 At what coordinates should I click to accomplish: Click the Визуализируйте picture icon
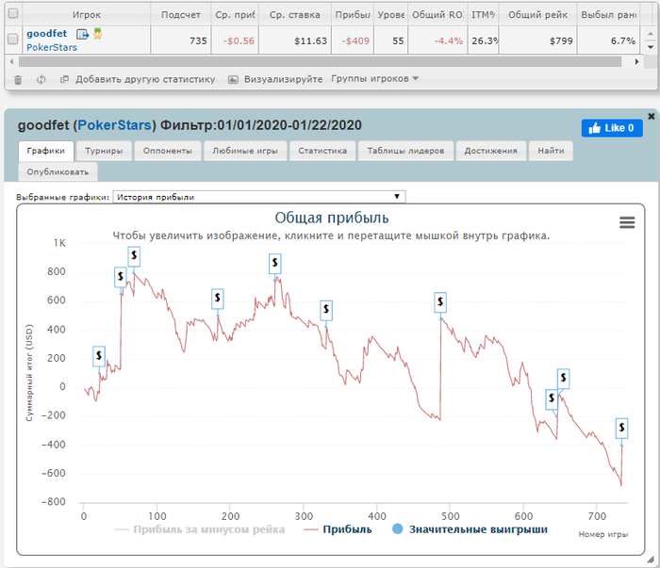[x=233, y=79]
